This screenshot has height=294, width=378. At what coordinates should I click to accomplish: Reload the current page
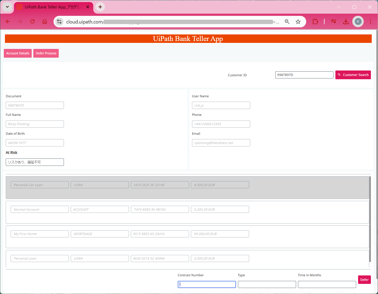point(32,22)
